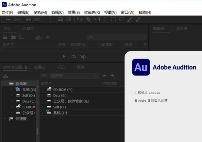Click the 采样率 column header
The width and height of the screenshot is (202, 142).
(x=107, y=45)
